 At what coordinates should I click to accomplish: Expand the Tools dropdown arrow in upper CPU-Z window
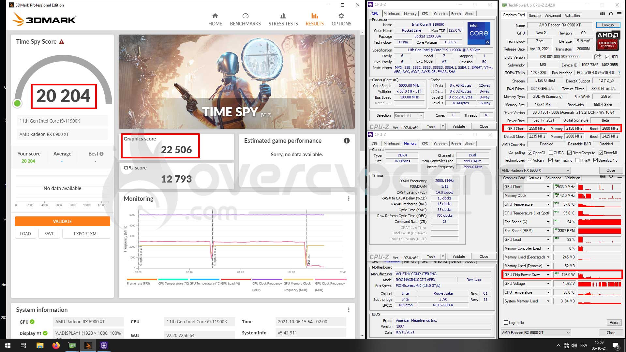pos(443,126)
